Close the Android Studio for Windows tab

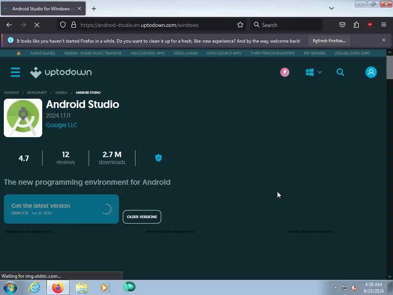(79, 8)
